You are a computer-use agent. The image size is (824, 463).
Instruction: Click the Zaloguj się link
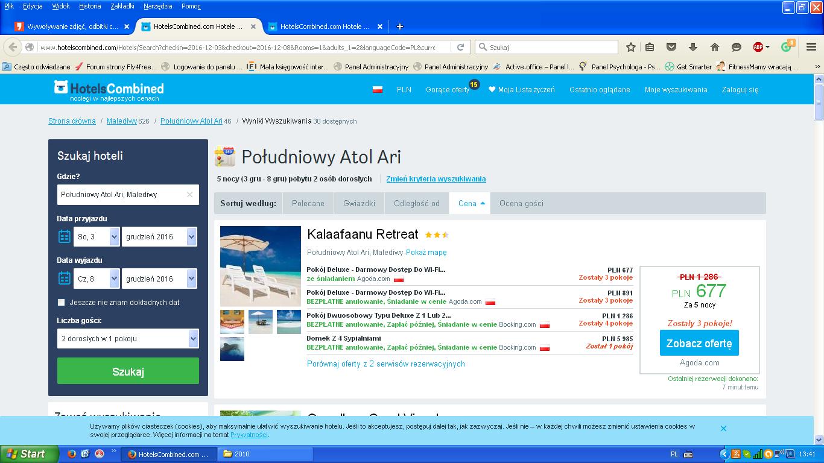tap(740, 89)
